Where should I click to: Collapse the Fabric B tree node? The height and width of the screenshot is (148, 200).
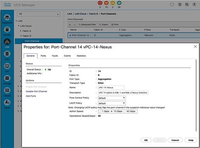click(21, 36)
